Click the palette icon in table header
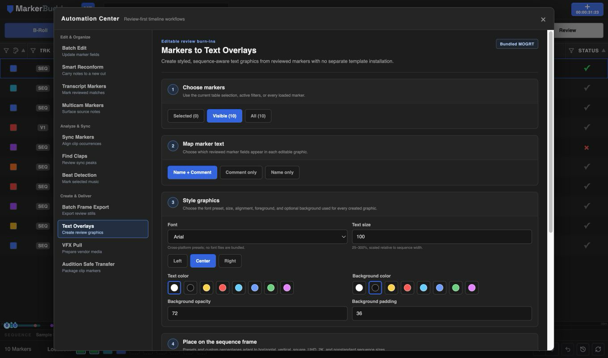Screen dimensions: 608x358 tap(16, 51)
